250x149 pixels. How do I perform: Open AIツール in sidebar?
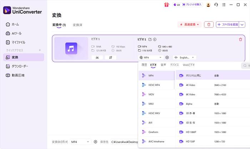[24, 33]
